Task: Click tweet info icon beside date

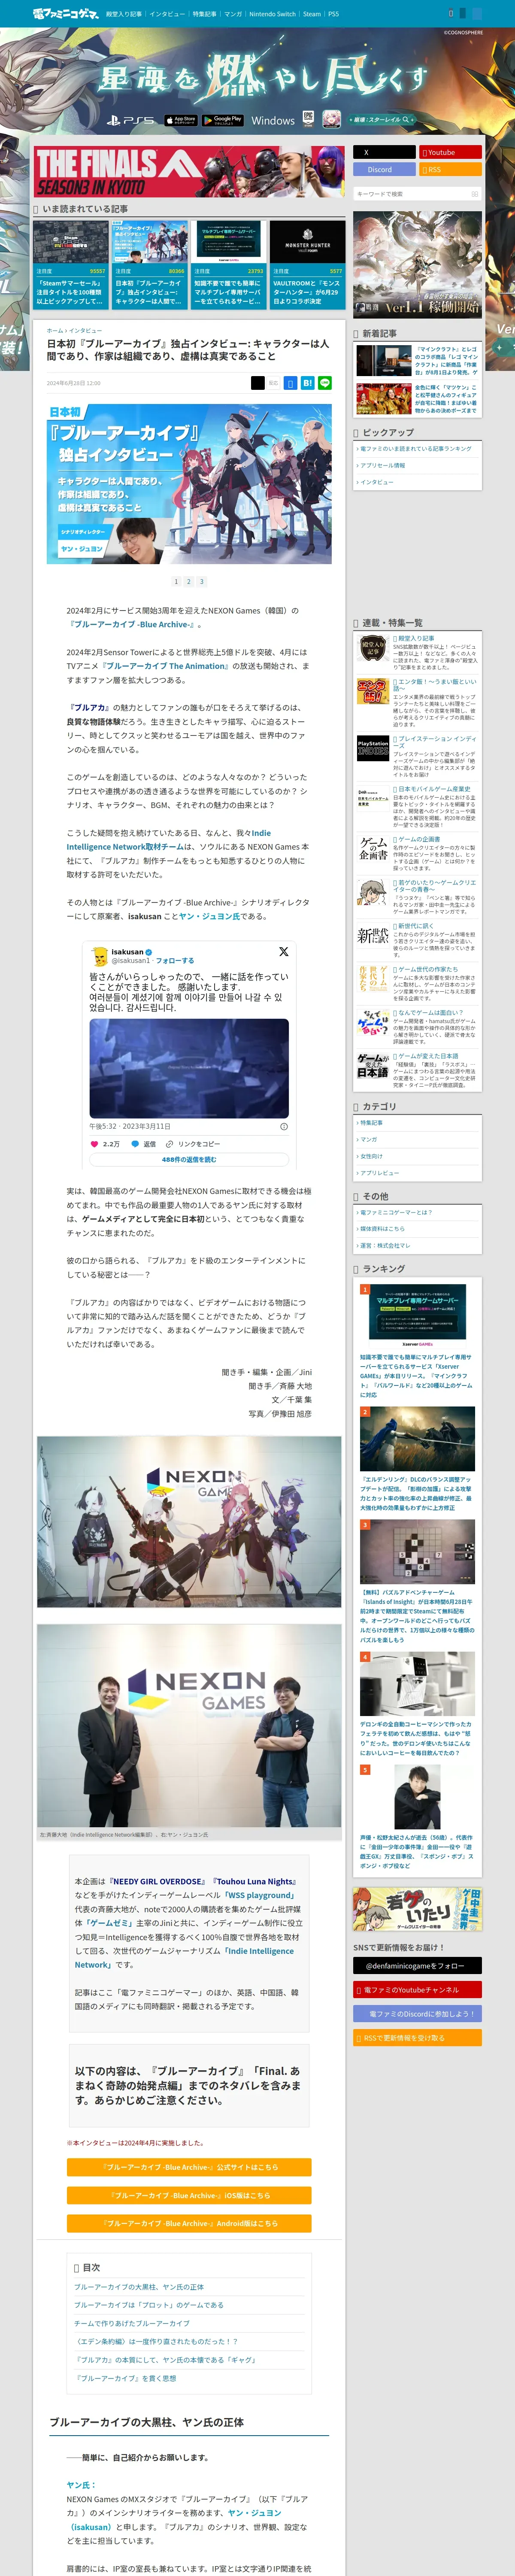Action: click(284, 1126)
